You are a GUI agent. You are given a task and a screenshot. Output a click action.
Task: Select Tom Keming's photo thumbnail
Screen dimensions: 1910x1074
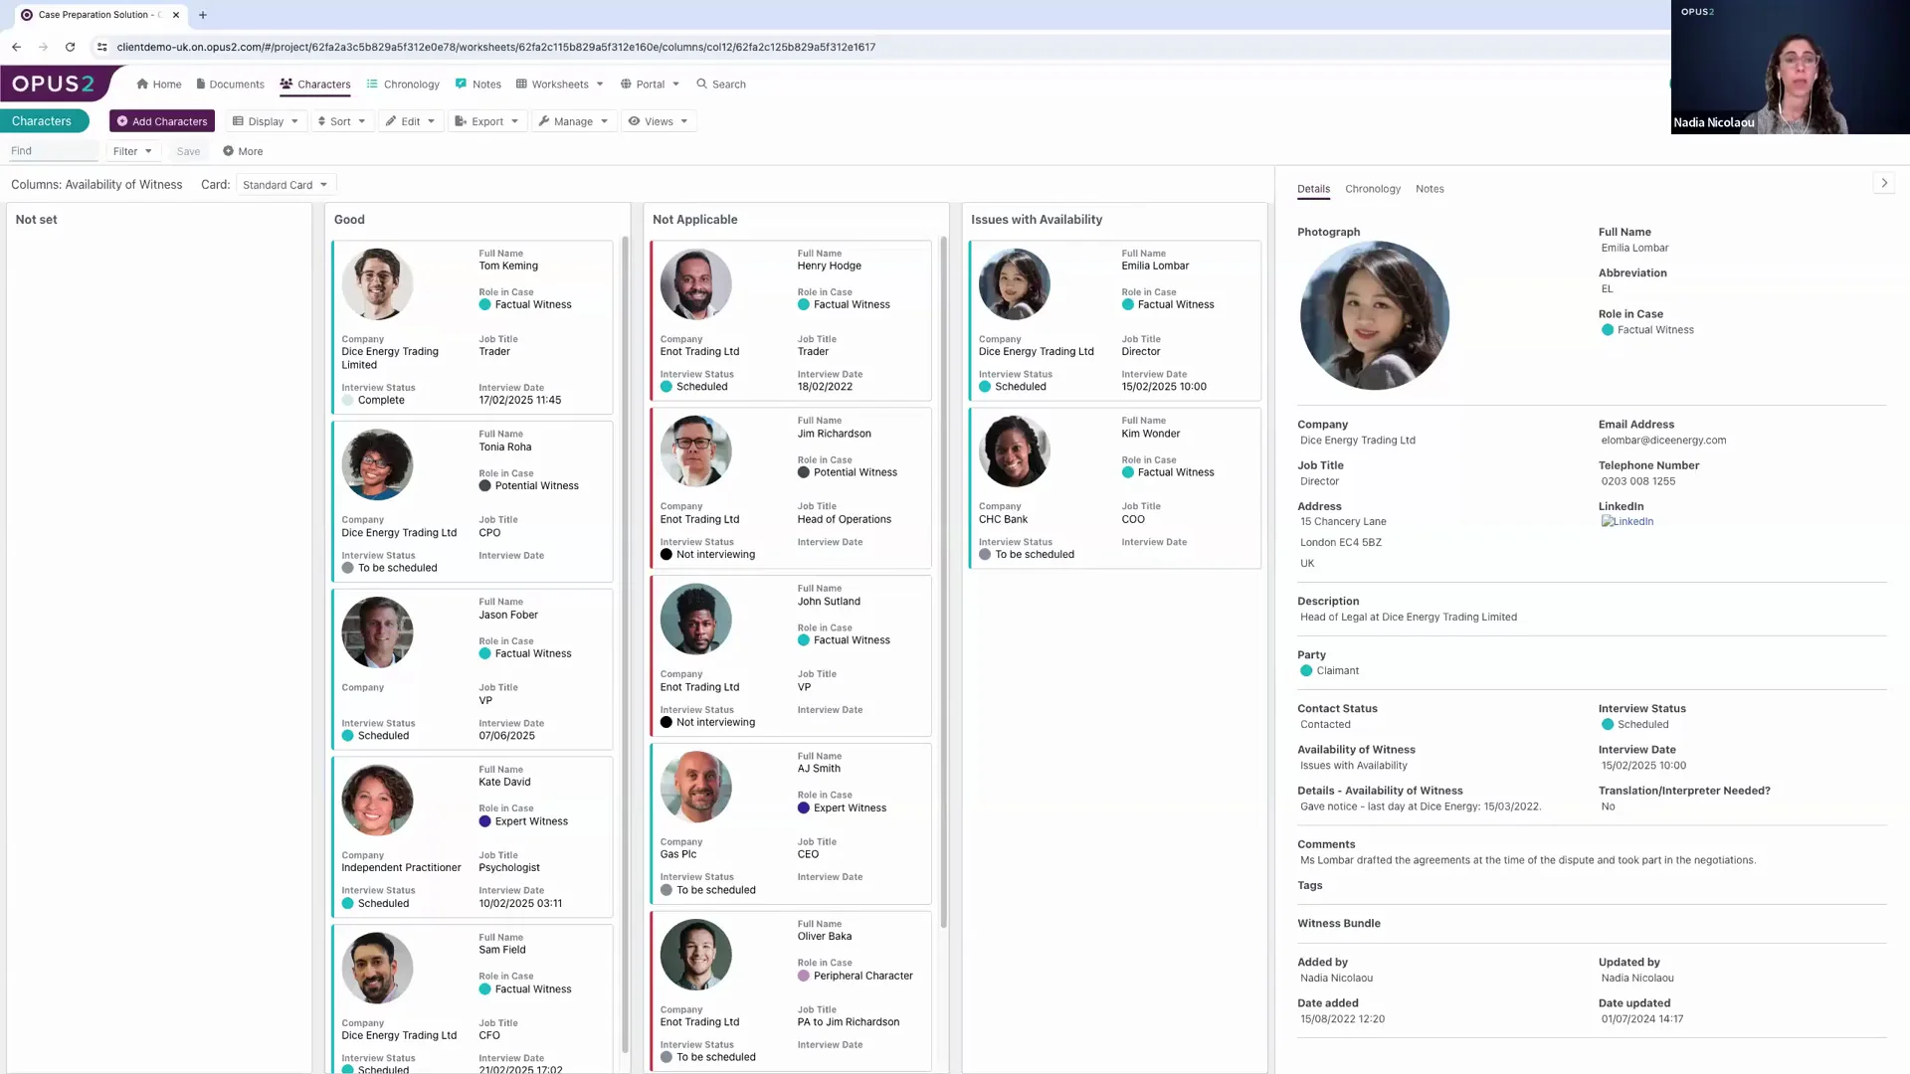[377, 284]
